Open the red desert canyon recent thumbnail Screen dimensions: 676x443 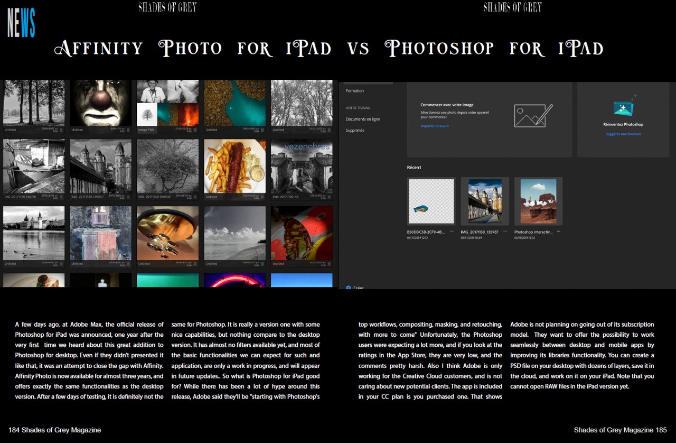(x=538, y=201)
